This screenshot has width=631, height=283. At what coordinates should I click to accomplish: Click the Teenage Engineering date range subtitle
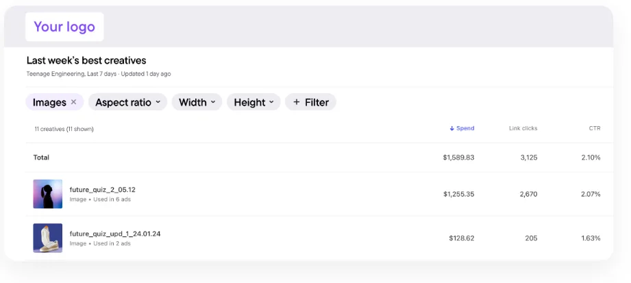(x=98, y=74)
